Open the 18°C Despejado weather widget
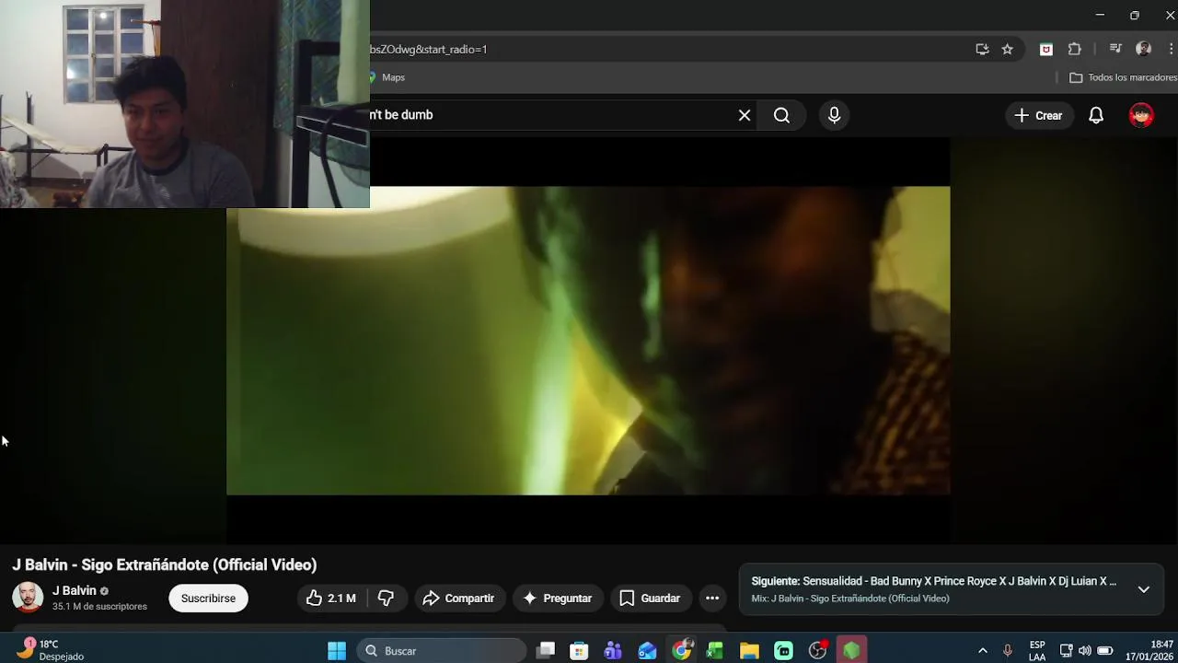 point(50,650)
